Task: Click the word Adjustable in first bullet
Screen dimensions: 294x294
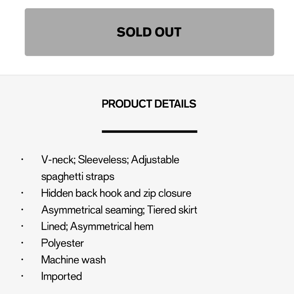Action: (x=155, y=160)
